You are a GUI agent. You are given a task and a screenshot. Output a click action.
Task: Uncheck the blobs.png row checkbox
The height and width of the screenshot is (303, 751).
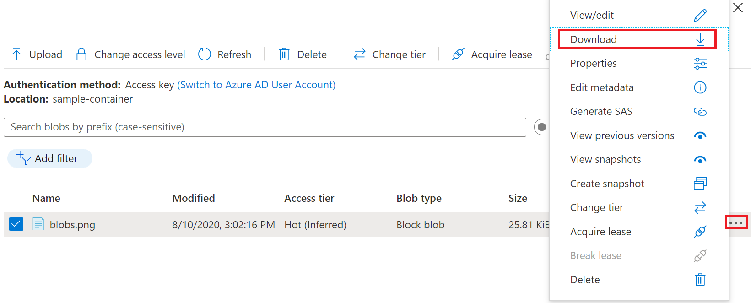pyautogui.click(x=16, y=224)
